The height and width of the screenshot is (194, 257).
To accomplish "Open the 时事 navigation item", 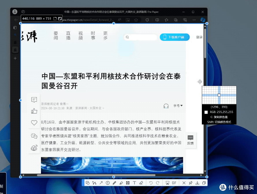I will [93, 36].
